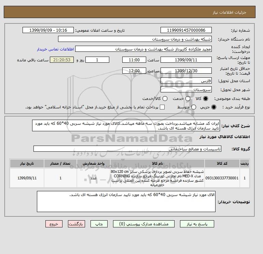263x254 pixels.
Task: Click the delivery city field سروستان
Action: click(186, 90)
